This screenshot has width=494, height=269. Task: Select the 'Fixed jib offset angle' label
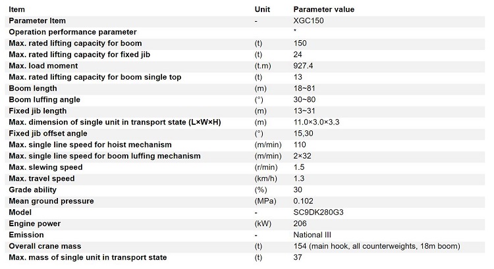(x=48, y=134)
